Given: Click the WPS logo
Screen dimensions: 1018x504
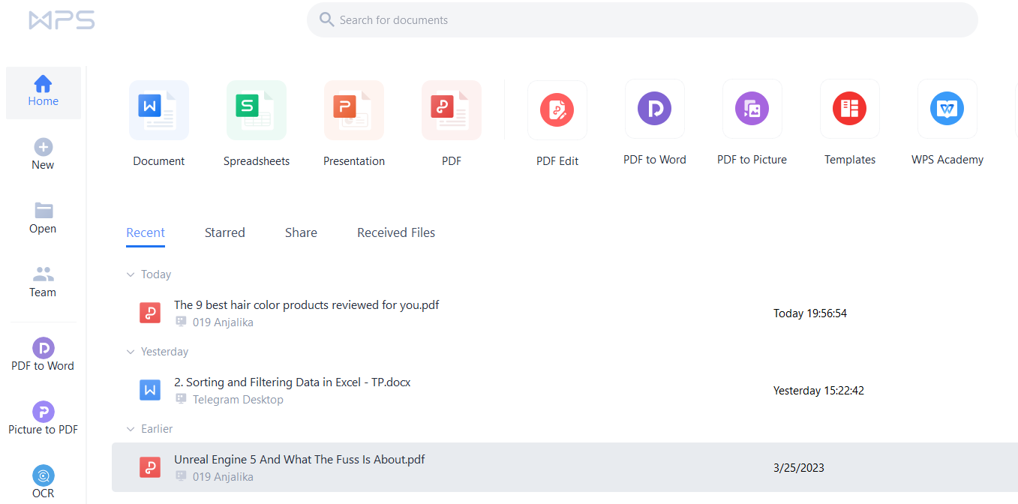Looking at the screenshot, I should [x=62, y=20].
